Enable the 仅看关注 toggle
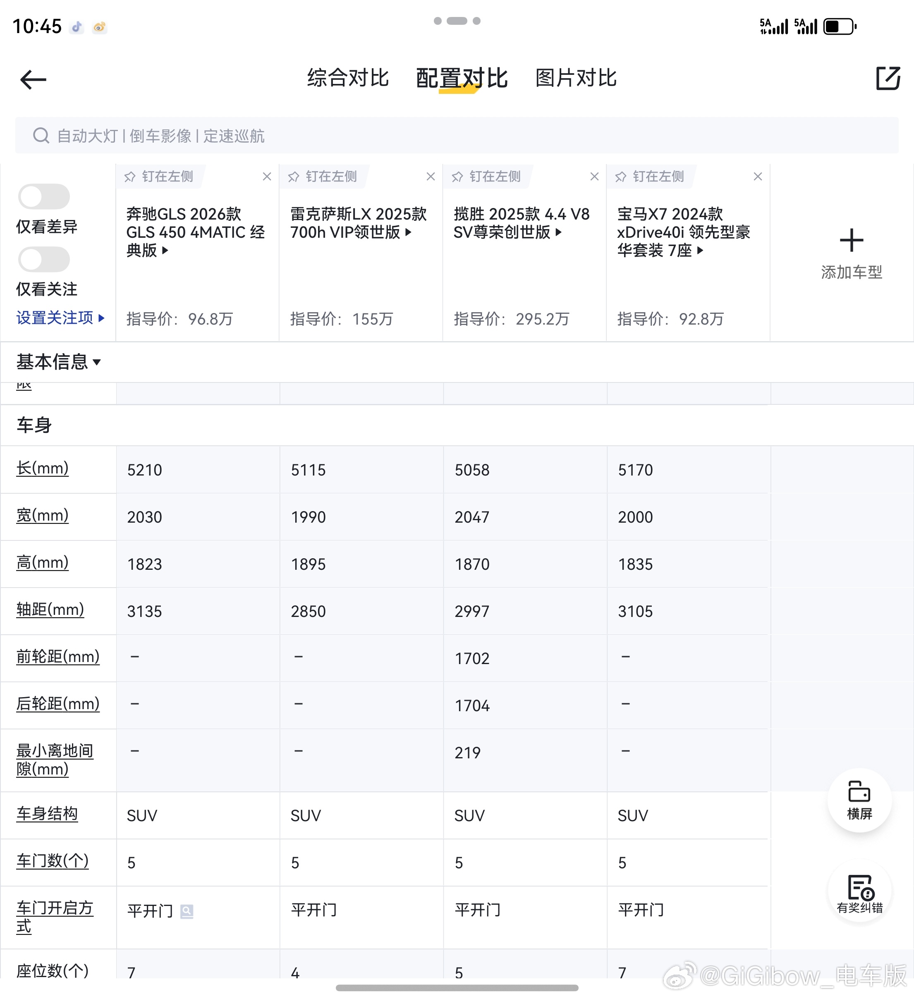The width and height of the screenshot is (914, 999). pyautogui.click(x=44, y=259)
